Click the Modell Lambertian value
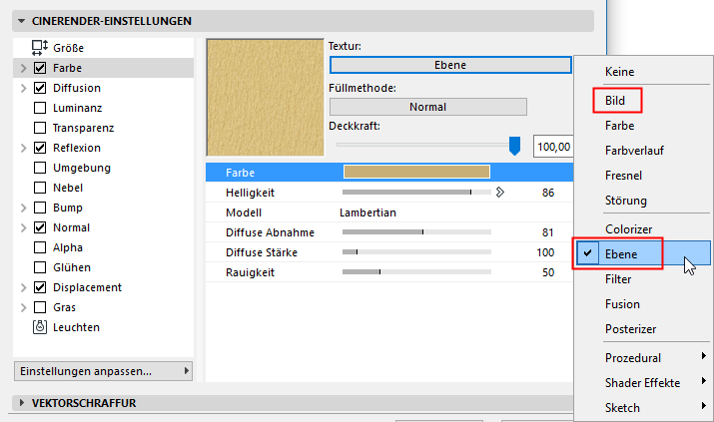The height and width of the screenshot is (422, 714). [x=367, y=212]
